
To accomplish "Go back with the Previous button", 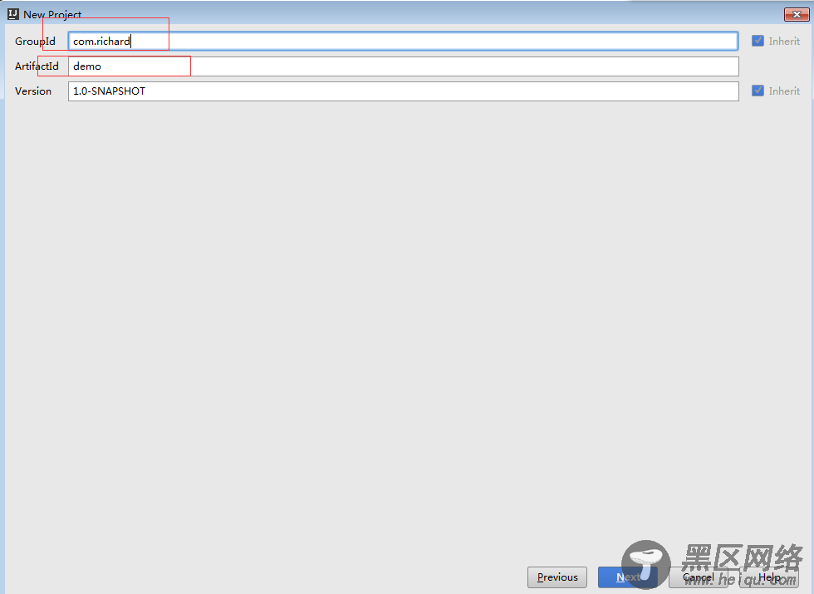I will 557,577.
